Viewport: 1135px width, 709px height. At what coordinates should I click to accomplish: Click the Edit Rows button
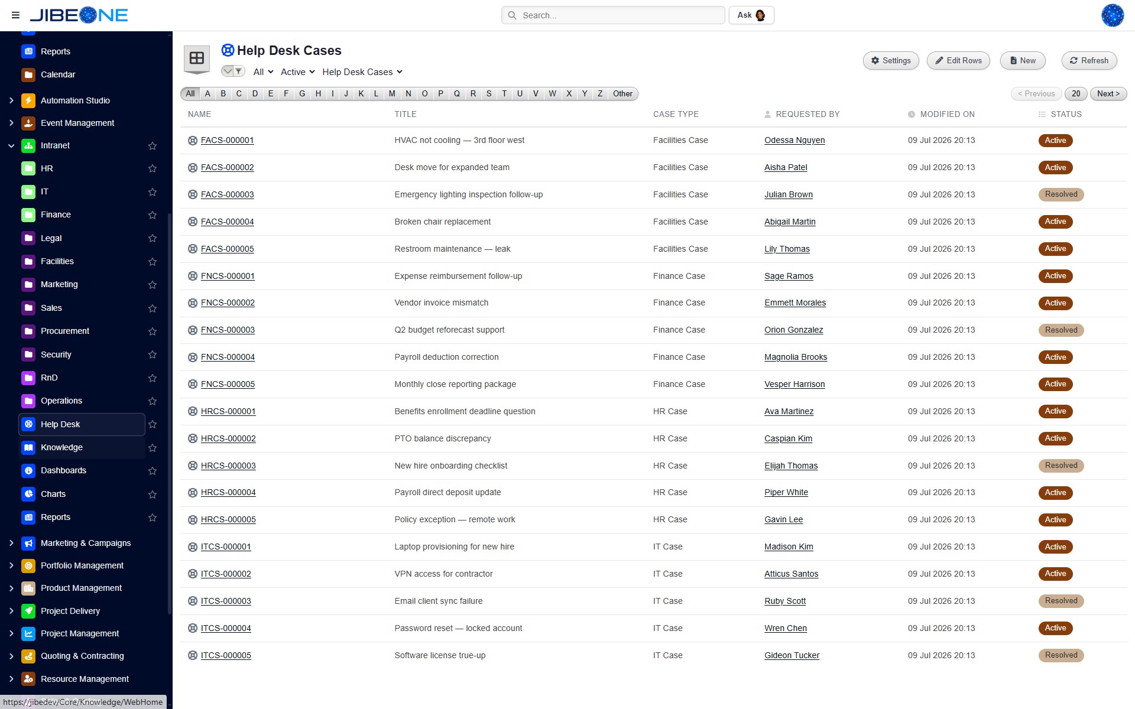click(x=958, y=60)
